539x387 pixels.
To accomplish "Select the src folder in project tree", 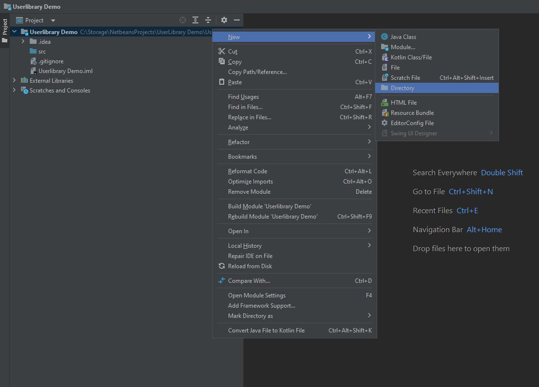I will coord(42,52).
